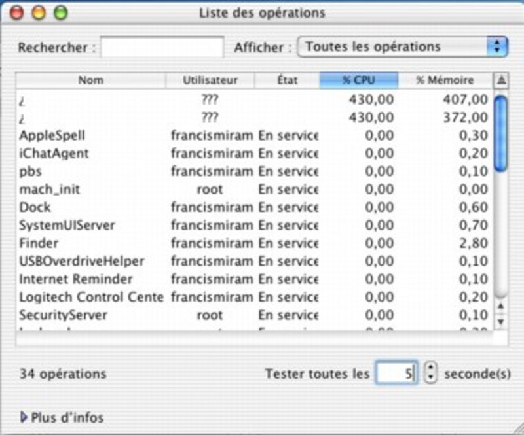Expand the Plus d'infos disclosure triangle
The image size is (524, 435).
(x=24, y=417)
